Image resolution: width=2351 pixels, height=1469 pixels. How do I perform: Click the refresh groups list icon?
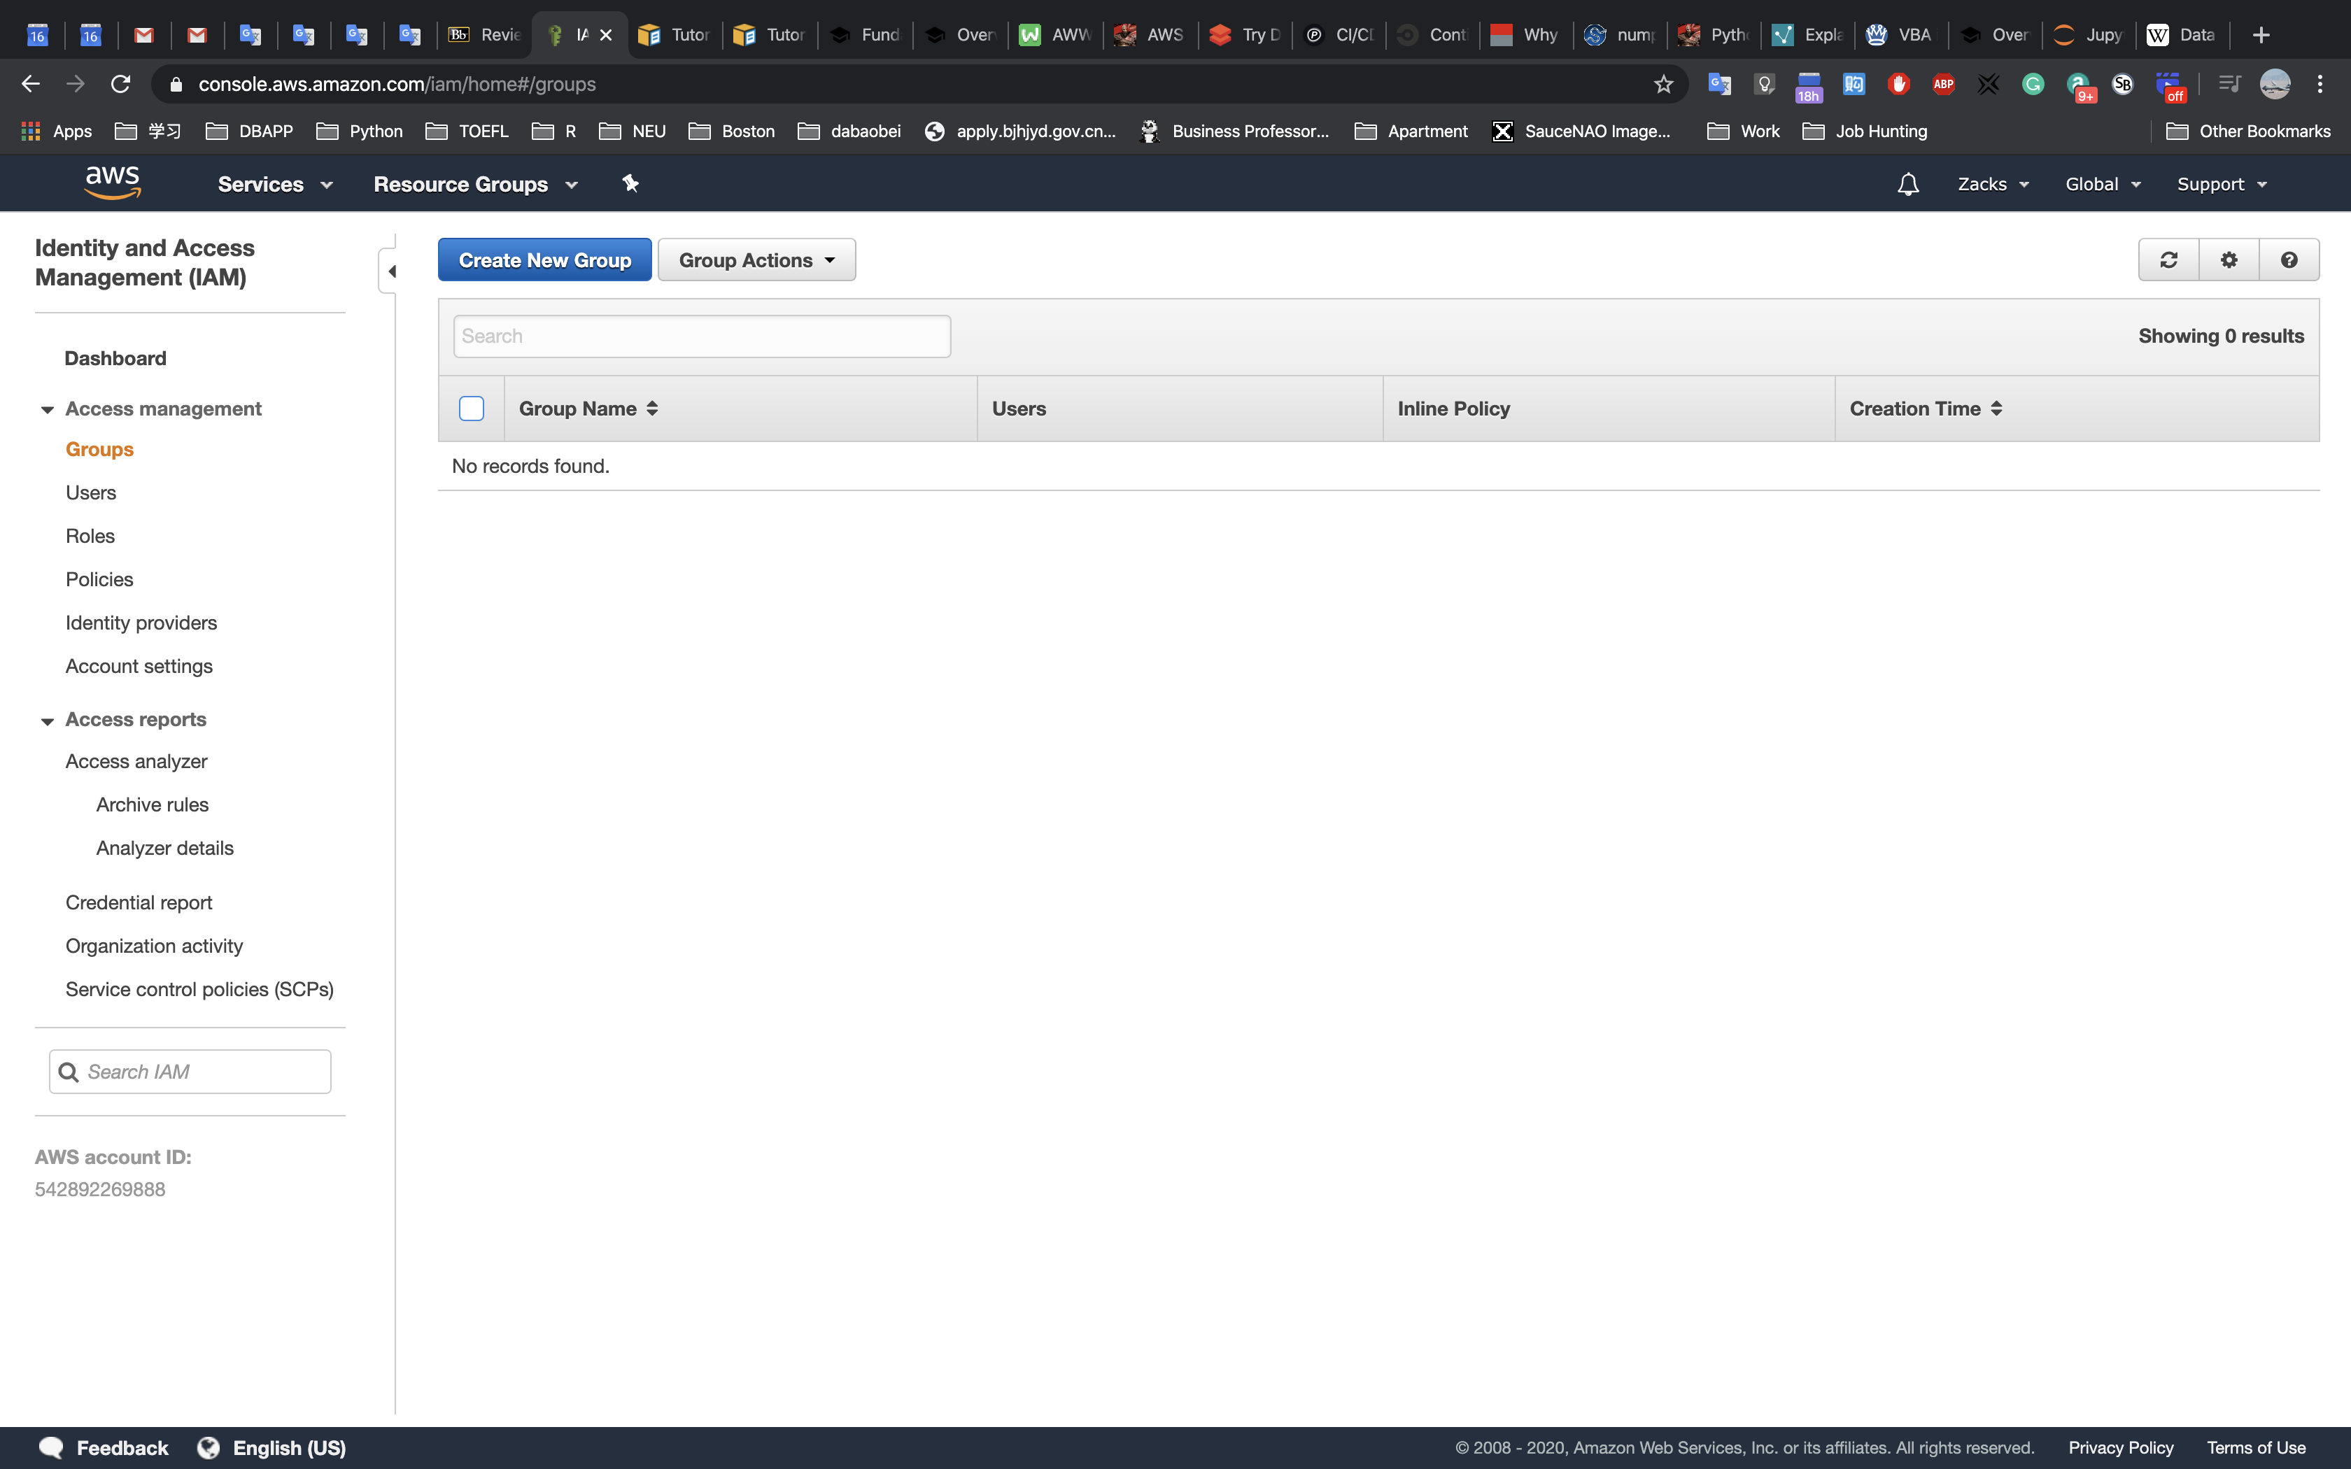(2168, 260)
